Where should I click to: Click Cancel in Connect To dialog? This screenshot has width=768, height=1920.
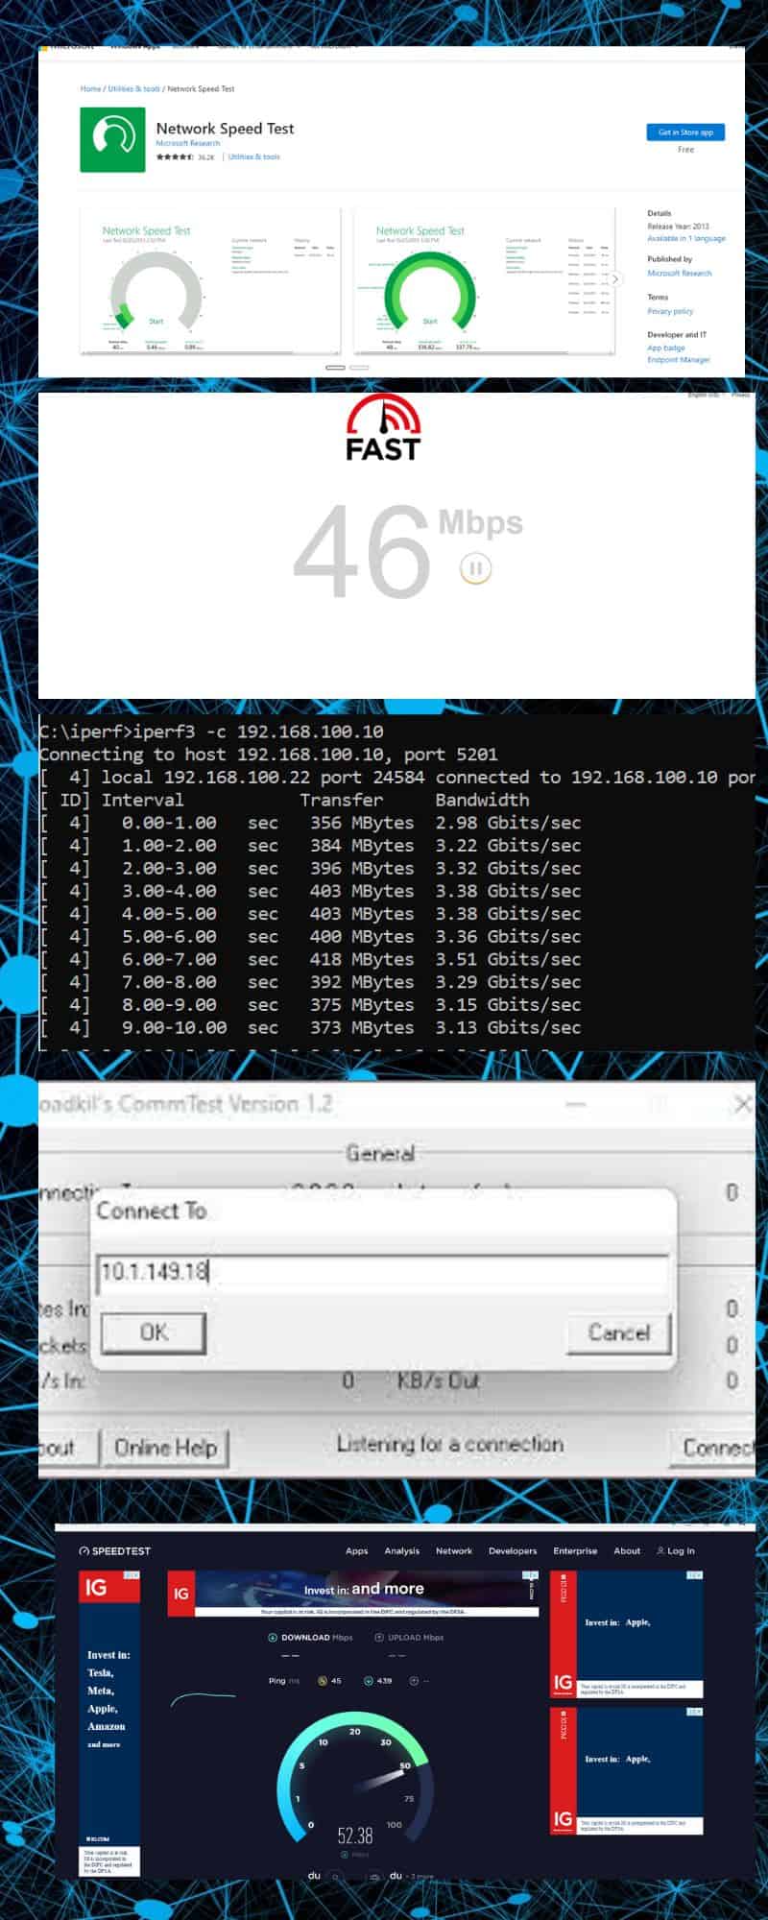click(x=618, y=1332)
